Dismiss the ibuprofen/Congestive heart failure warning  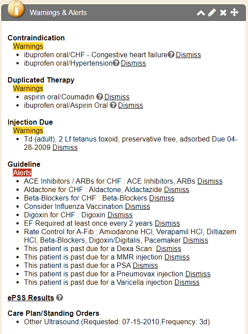click(x=188, y=55)
